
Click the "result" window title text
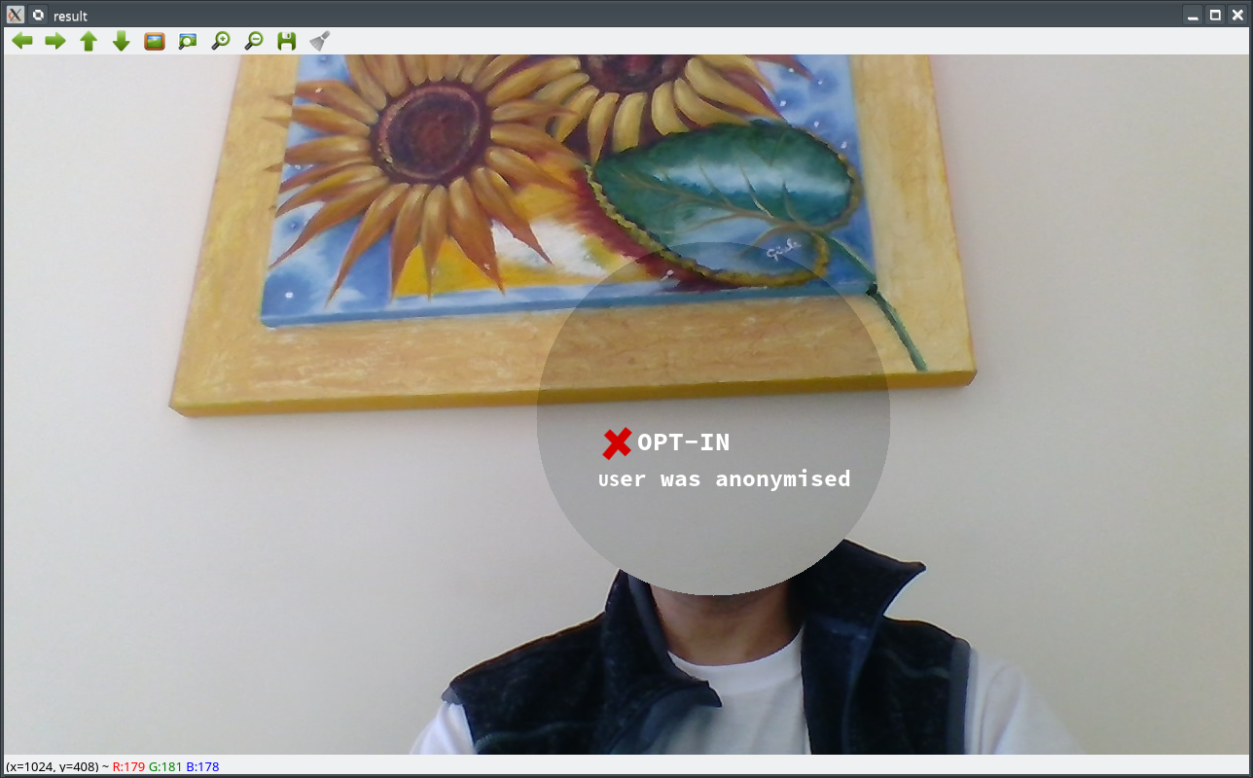pyautogui.click(x=70, y=16)
